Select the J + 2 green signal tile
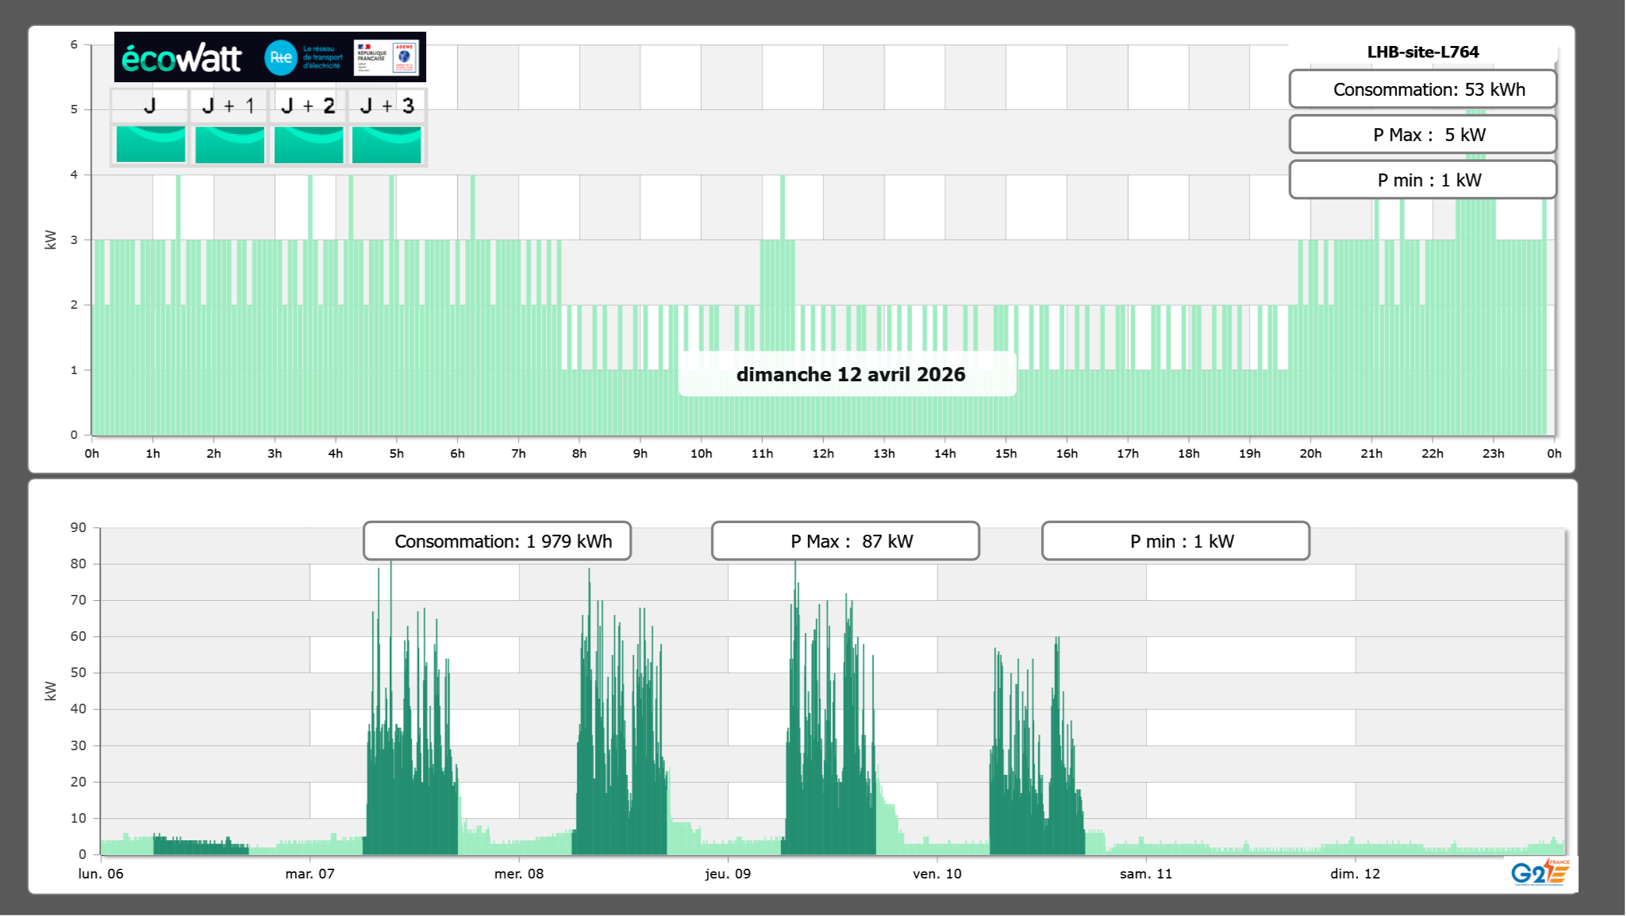The width and height of the screenshot is (1626, 916). point(308,144)
